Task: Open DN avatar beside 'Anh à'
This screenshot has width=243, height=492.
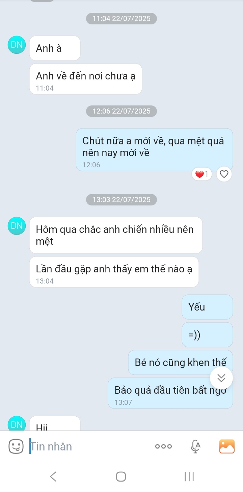Action: click(x=17, y=45)
